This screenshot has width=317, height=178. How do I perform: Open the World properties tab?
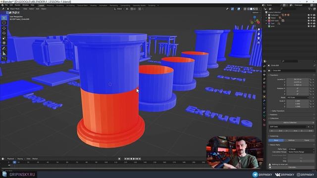264,87
